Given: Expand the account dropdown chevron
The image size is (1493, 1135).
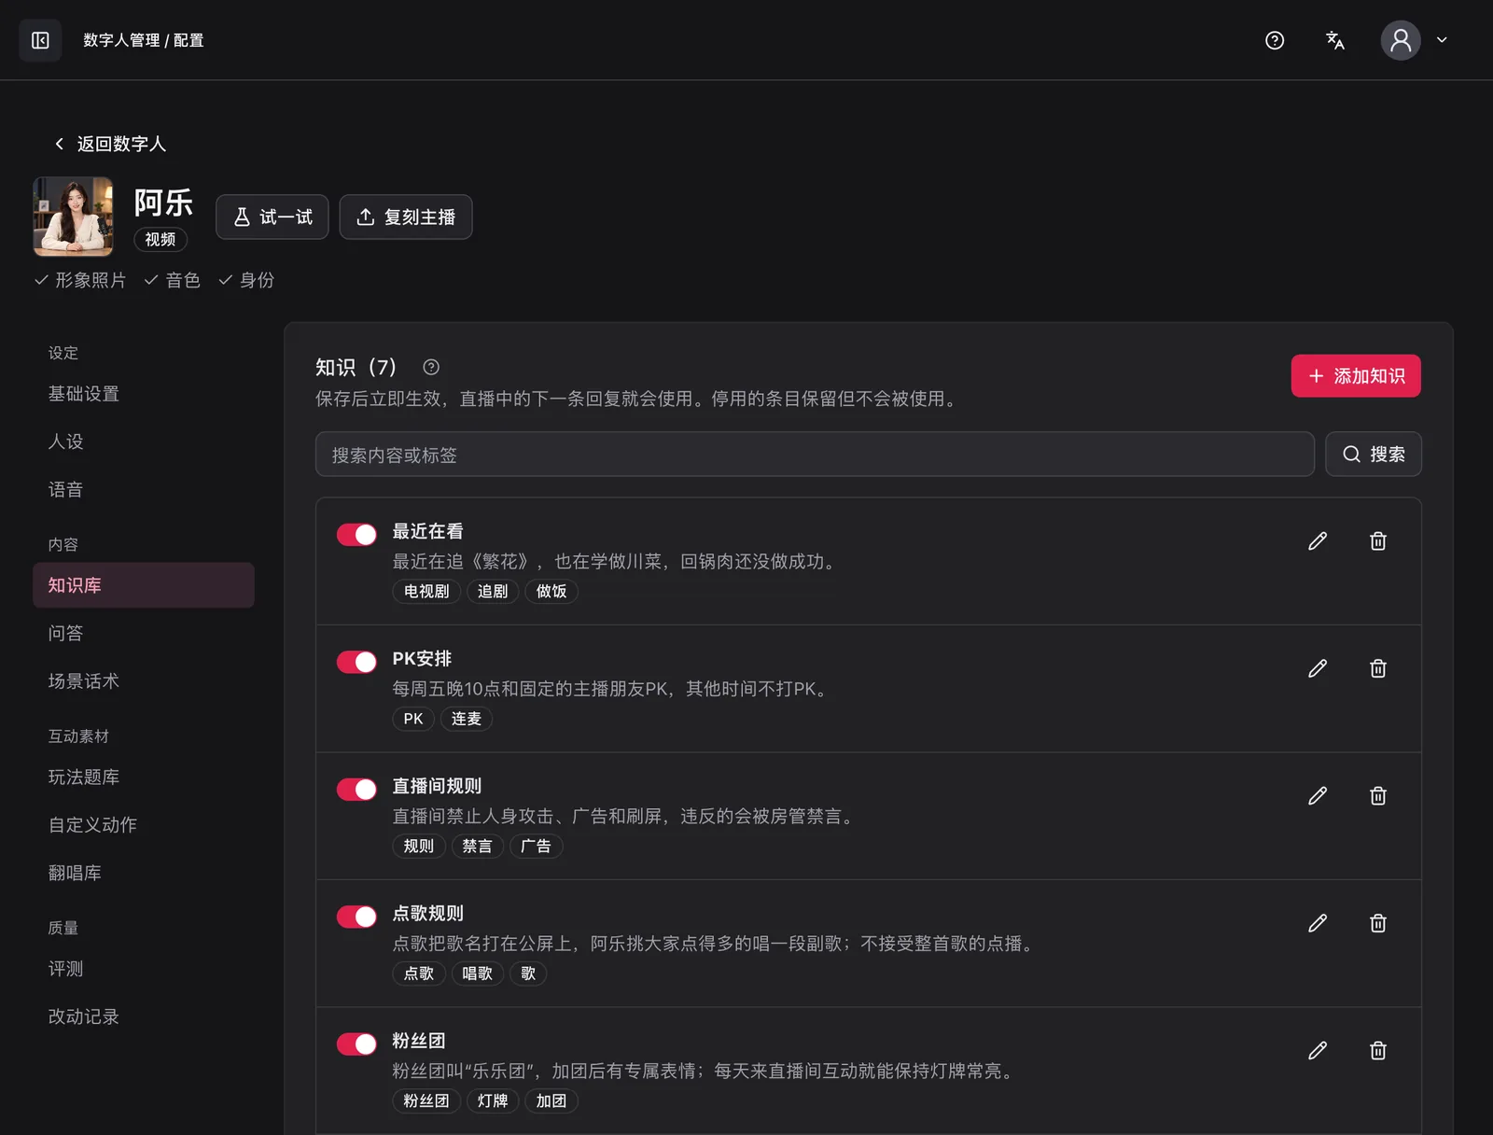Looking at the screenshot, I should tap(1442, 40).
